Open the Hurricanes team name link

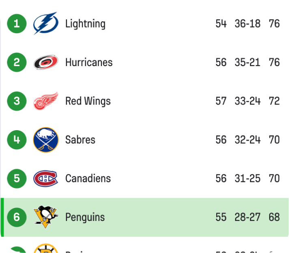89,62
